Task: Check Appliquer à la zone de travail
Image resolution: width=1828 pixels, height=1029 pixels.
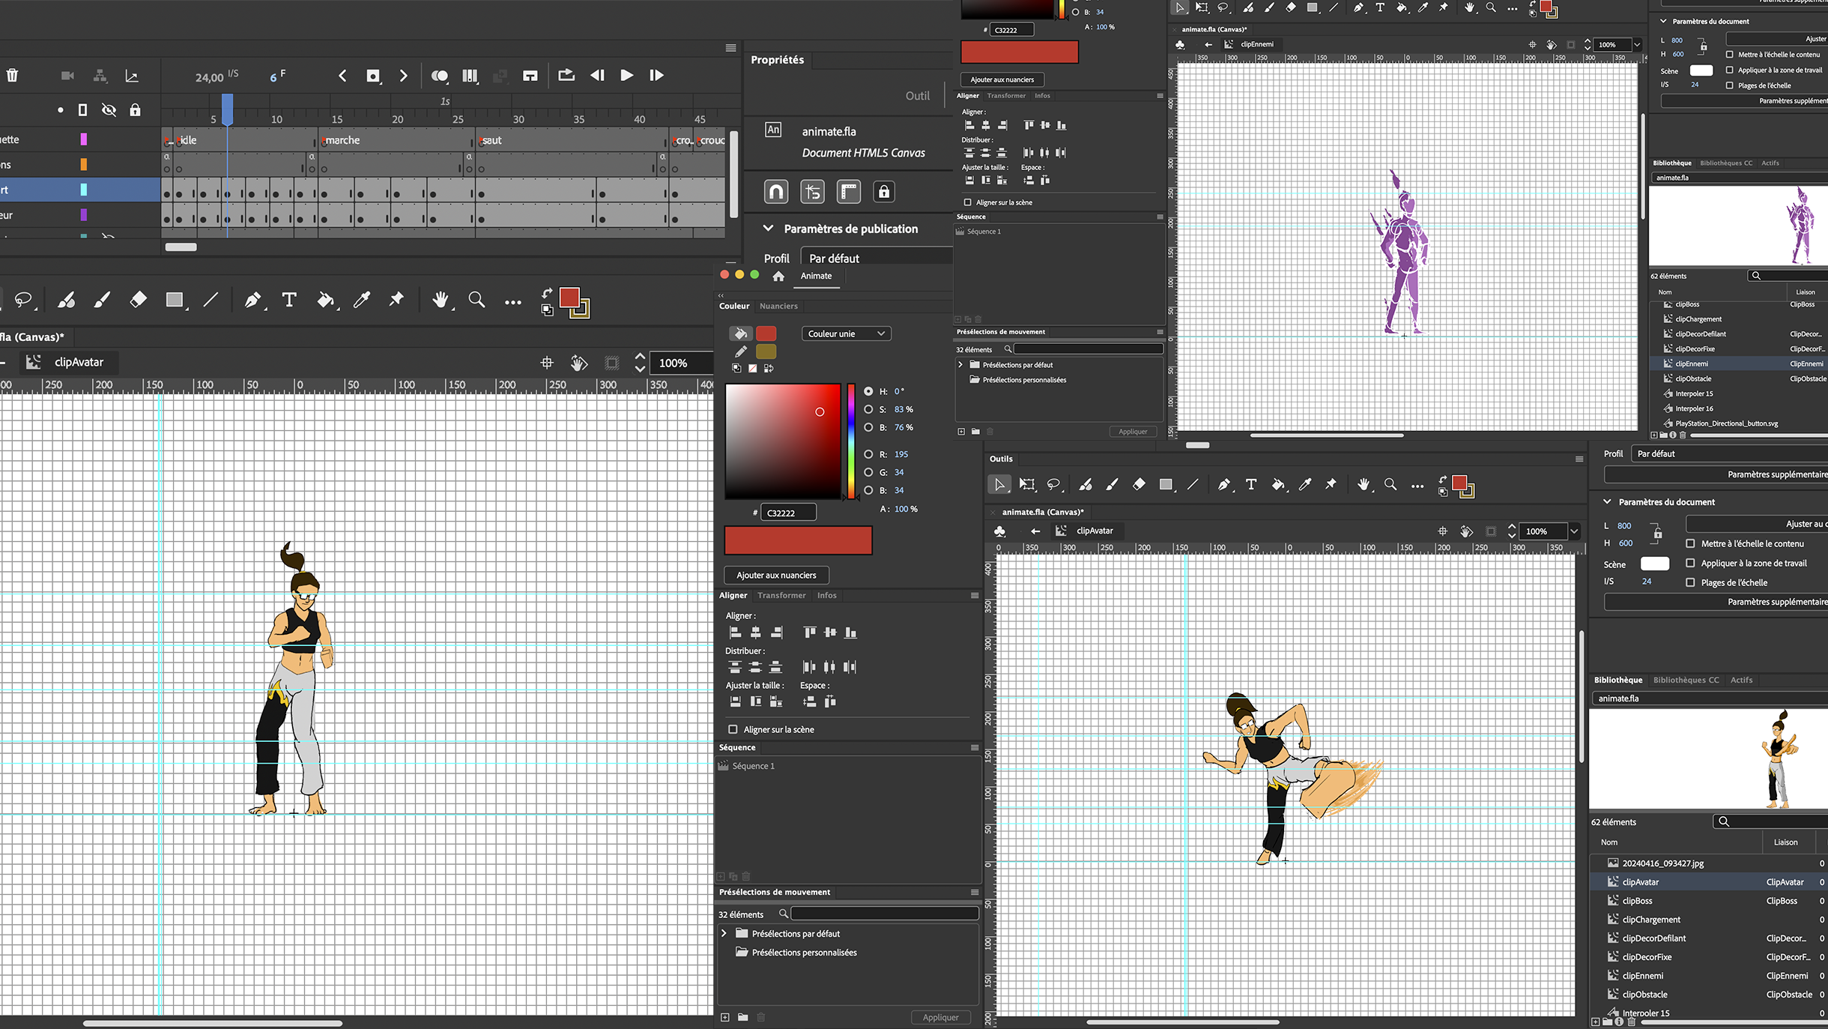Action: [x=1690, y=563]
